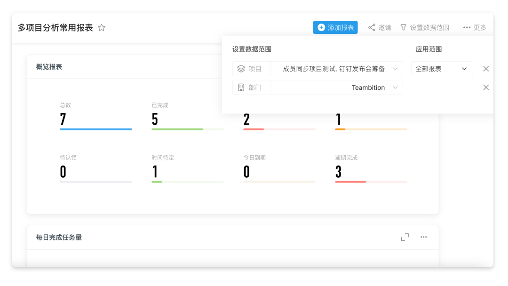
Task: Remove the 项目 filter row
Action: tap(486, 69)
